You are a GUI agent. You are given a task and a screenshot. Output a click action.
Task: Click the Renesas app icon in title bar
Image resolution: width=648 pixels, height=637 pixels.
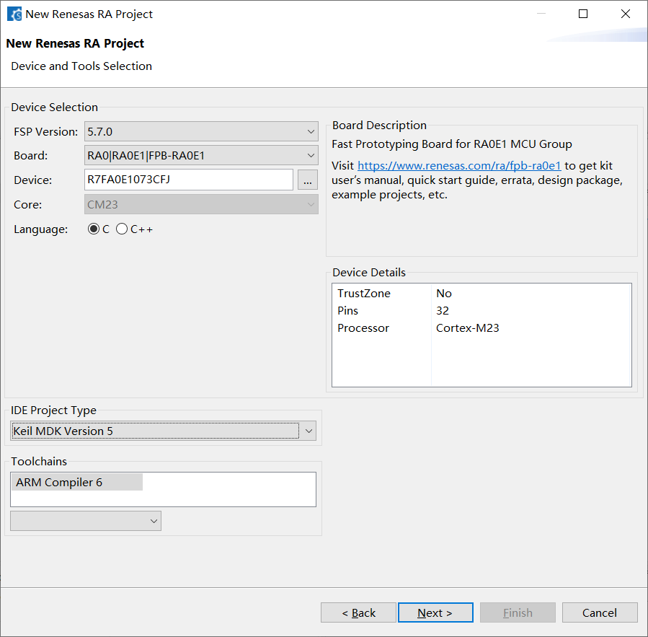[x=14, y=14]
